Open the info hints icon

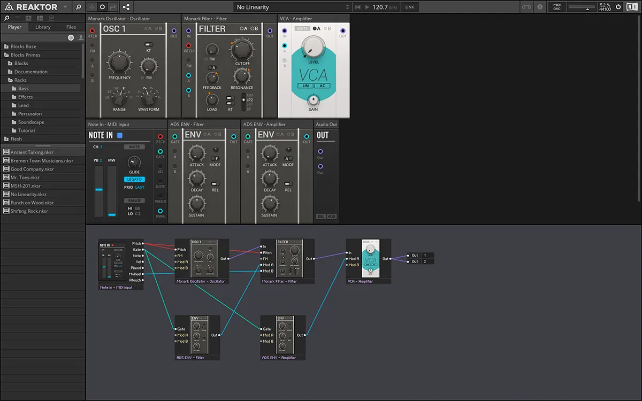pos(540,7)
